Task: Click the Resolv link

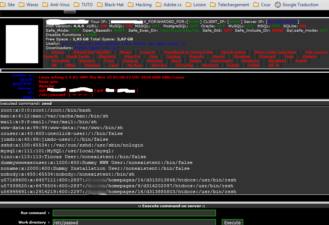Action: pyautogui.click(x=196, y=57)
